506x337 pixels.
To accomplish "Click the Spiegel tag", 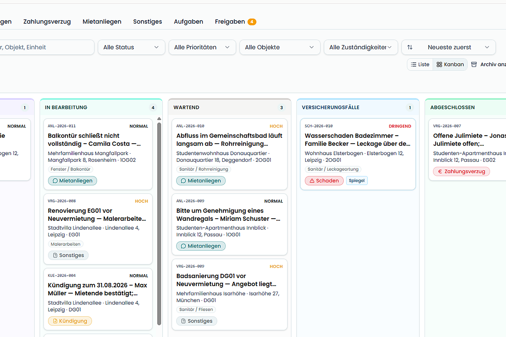I will tap(357, 181).
